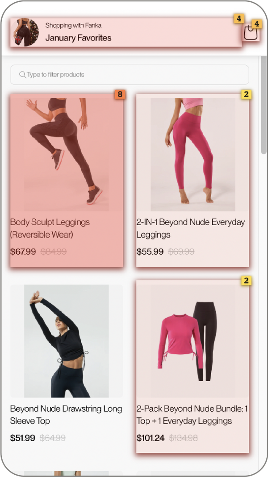Click badge 2 on Beyond Nude Bundle card

(246, 281)
